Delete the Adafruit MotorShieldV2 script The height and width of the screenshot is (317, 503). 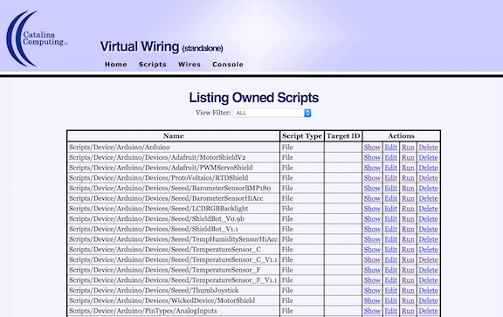tap(428, 157)
